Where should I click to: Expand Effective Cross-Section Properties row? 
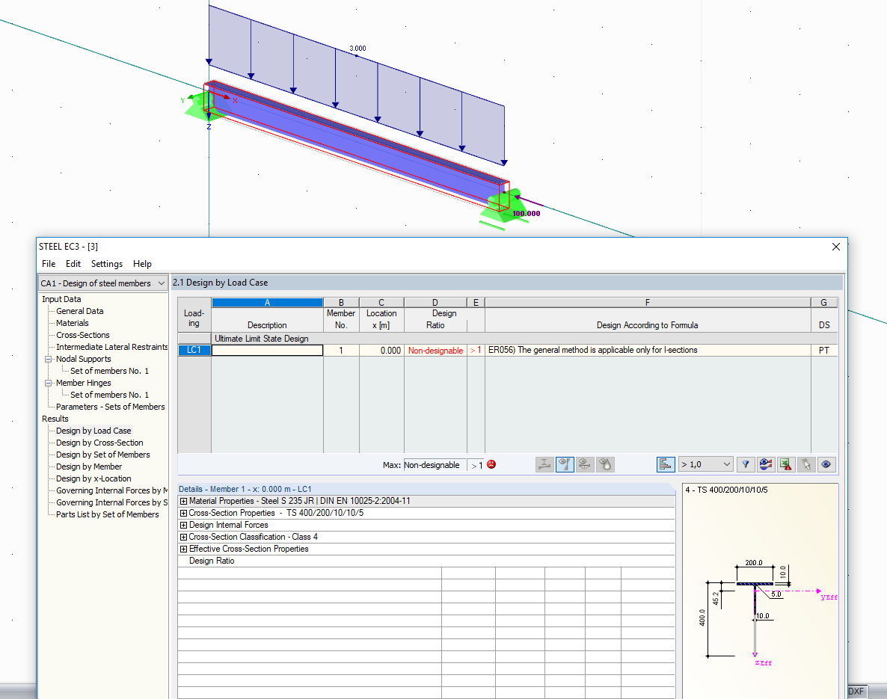point(183,549)
